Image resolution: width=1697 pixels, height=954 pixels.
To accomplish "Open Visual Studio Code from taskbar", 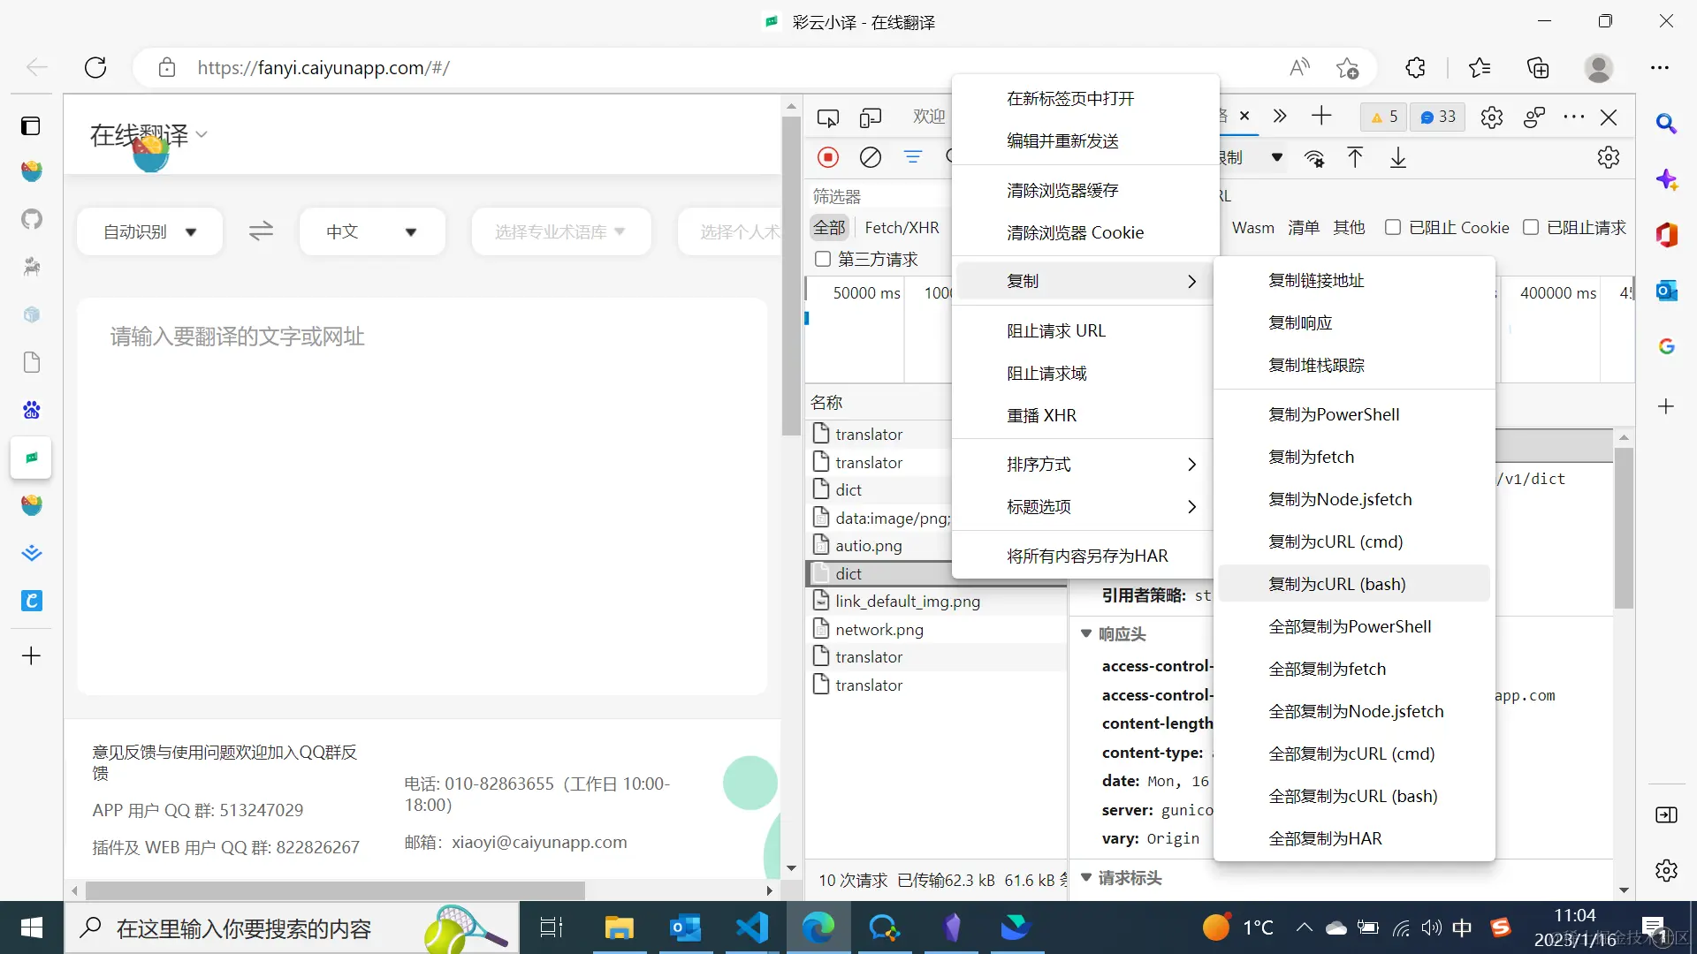I will pyautogui.click(x=752, y=927).
